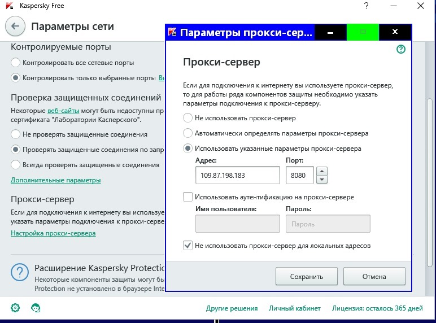Click the 'Прокси-сервер' dialog heading
436x323 pixels.
tap(221, 62)
